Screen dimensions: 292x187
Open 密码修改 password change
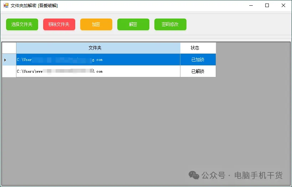170,24
